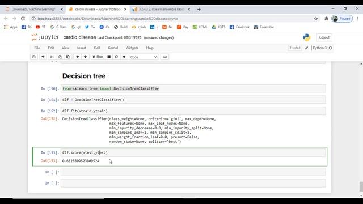Paste cells below icon
The image size is (363, 204).
click(68, 57)
